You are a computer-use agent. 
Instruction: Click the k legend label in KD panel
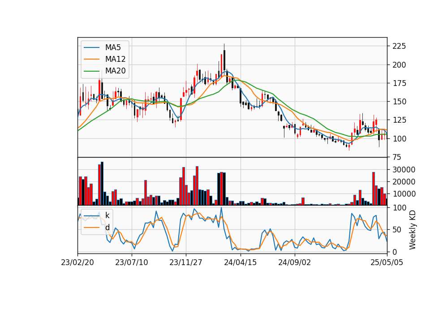coord(107,215)
